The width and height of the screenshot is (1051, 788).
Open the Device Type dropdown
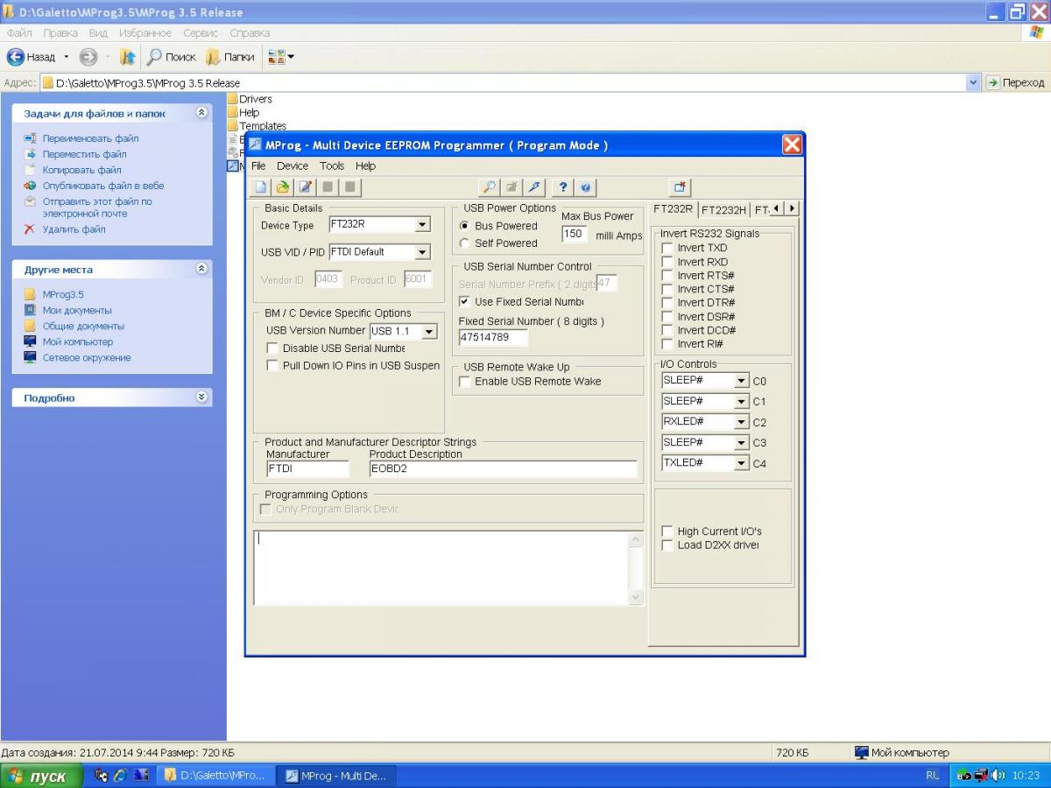pos(422,225)
